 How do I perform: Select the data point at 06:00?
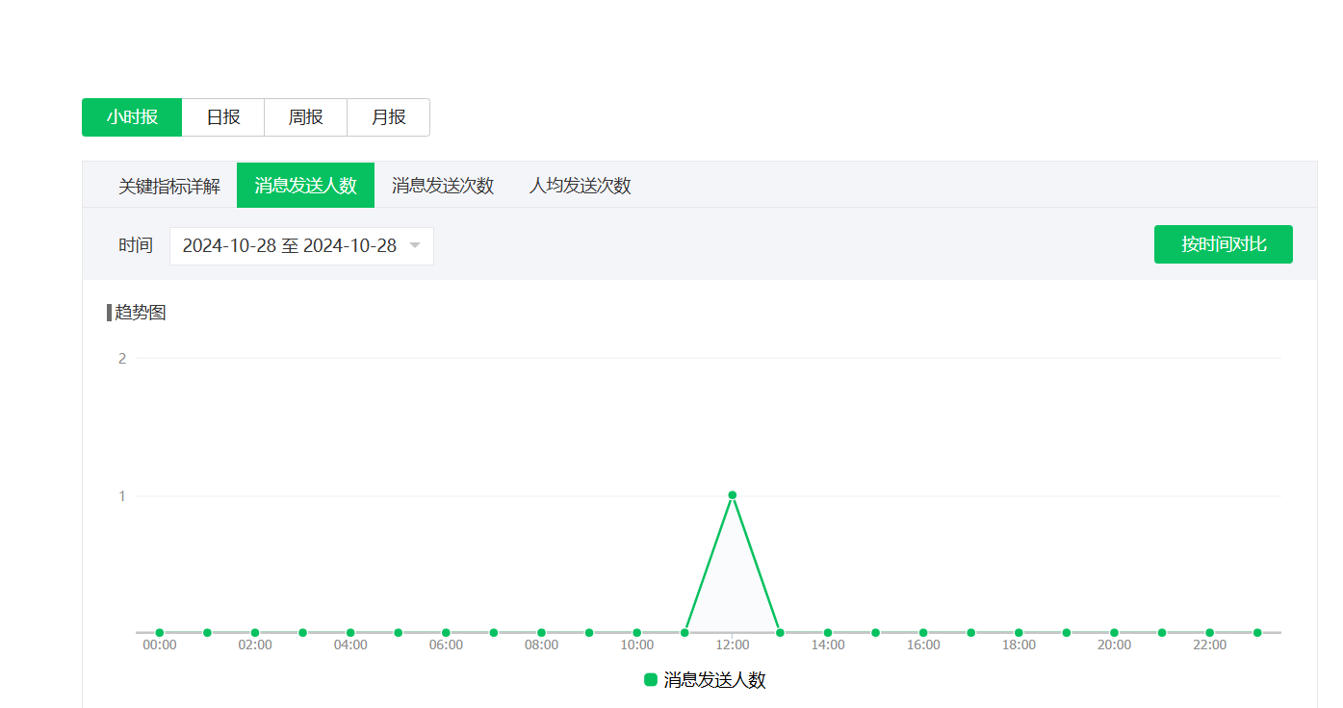click(x=446, y=633)
